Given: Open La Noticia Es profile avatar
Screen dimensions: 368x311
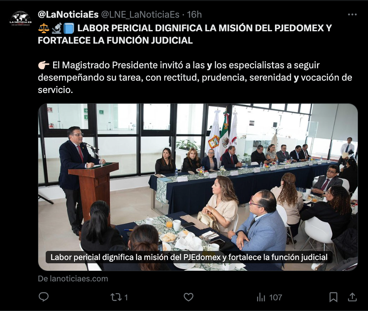Looking at the screenshot, I should point(21,19).
